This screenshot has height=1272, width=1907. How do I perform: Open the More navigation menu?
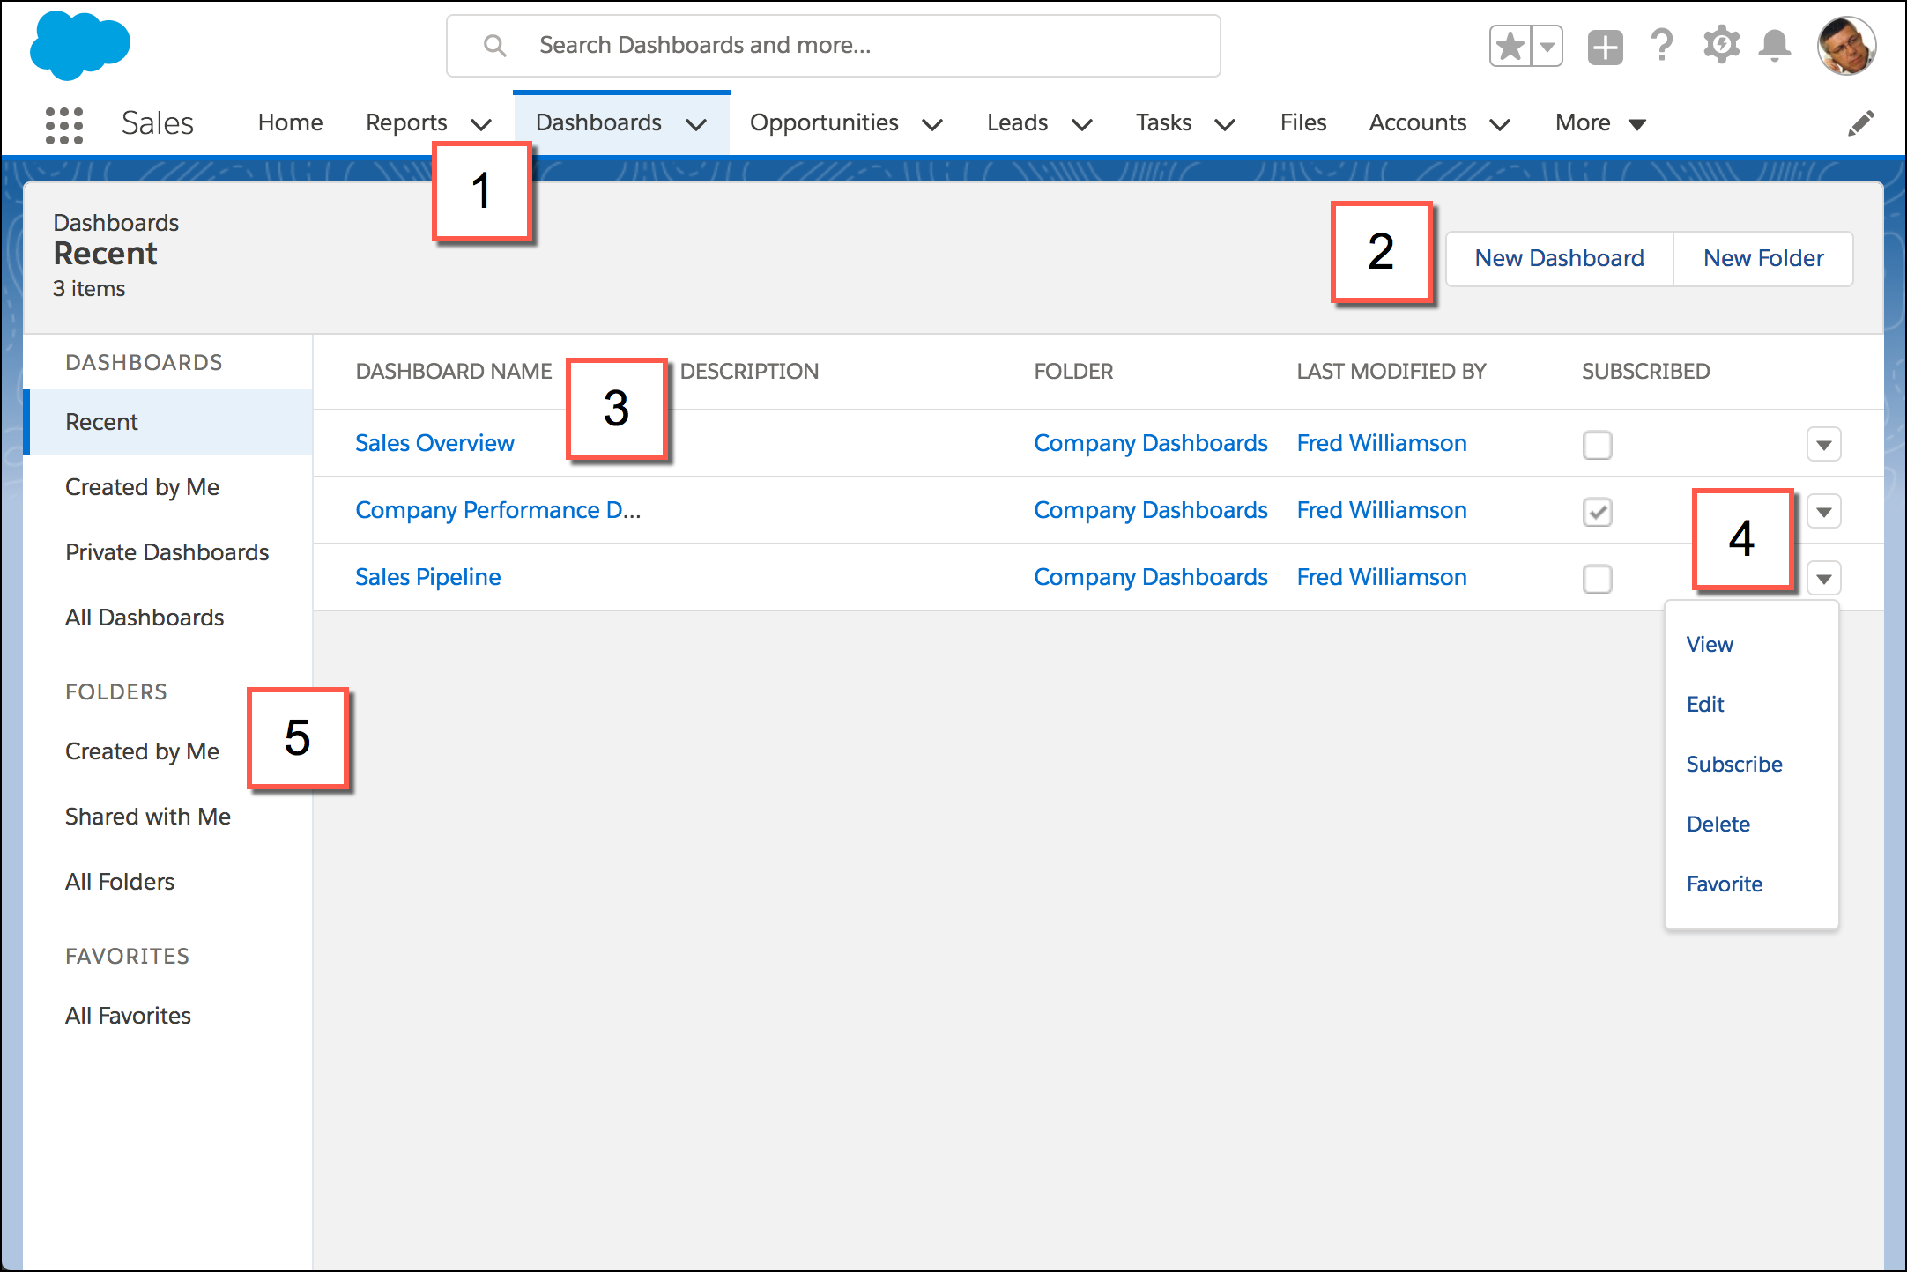click(x=1600, y=122)
